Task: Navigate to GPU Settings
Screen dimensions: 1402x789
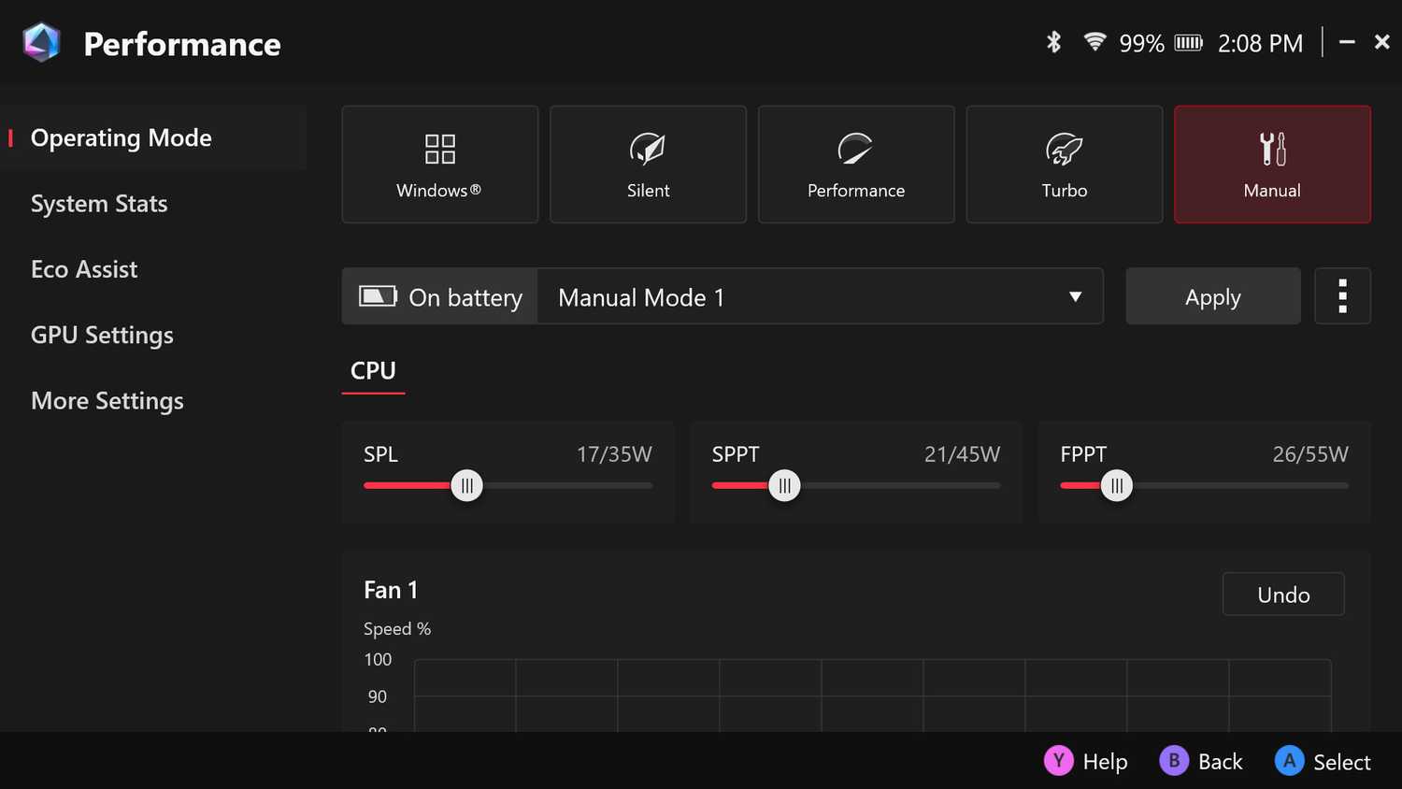Action: (102, 335)
